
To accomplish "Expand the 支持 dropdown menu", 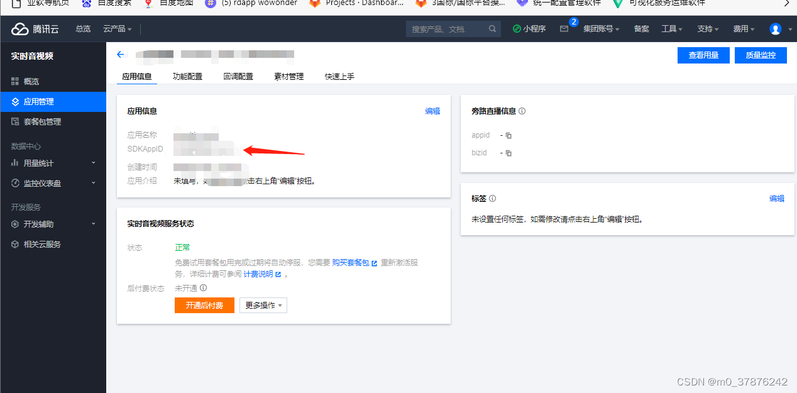I will pyautogui.click(x=708, y=29).
